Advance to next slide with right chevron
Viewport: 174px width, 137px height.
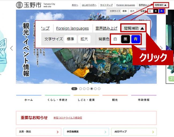tap(161, 48)
